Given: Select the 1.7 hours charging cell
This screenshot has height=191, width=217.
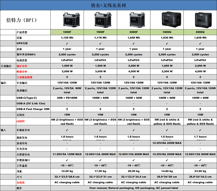Looking at the screenshot, I should point(200,138).
